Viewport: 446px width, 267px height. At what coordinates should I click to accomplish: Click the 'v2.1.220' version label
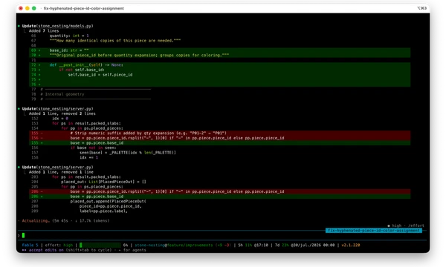pyautogui.click(x=351, y=245)
